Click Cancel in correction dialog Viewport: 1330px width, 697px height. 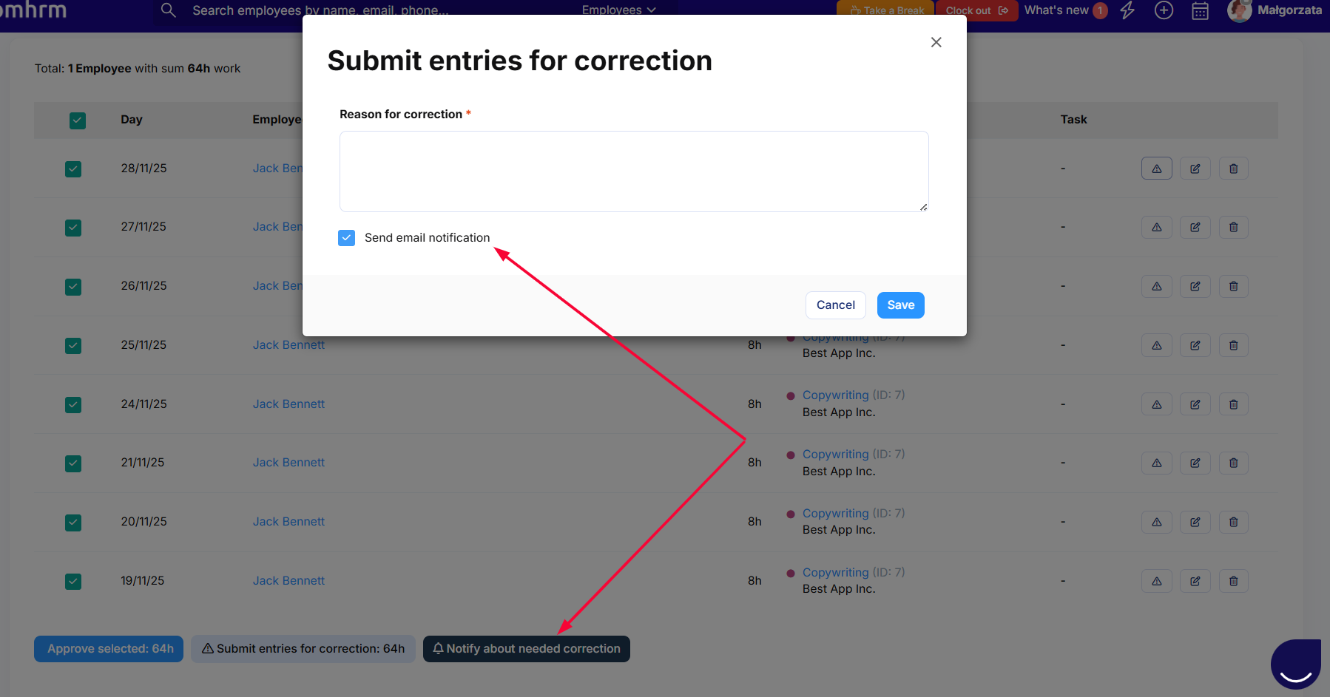[835, 305]
